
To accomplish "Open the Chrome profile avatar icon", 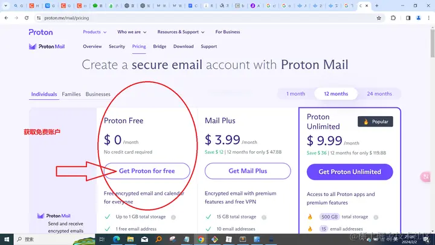I will click(418, 18).
